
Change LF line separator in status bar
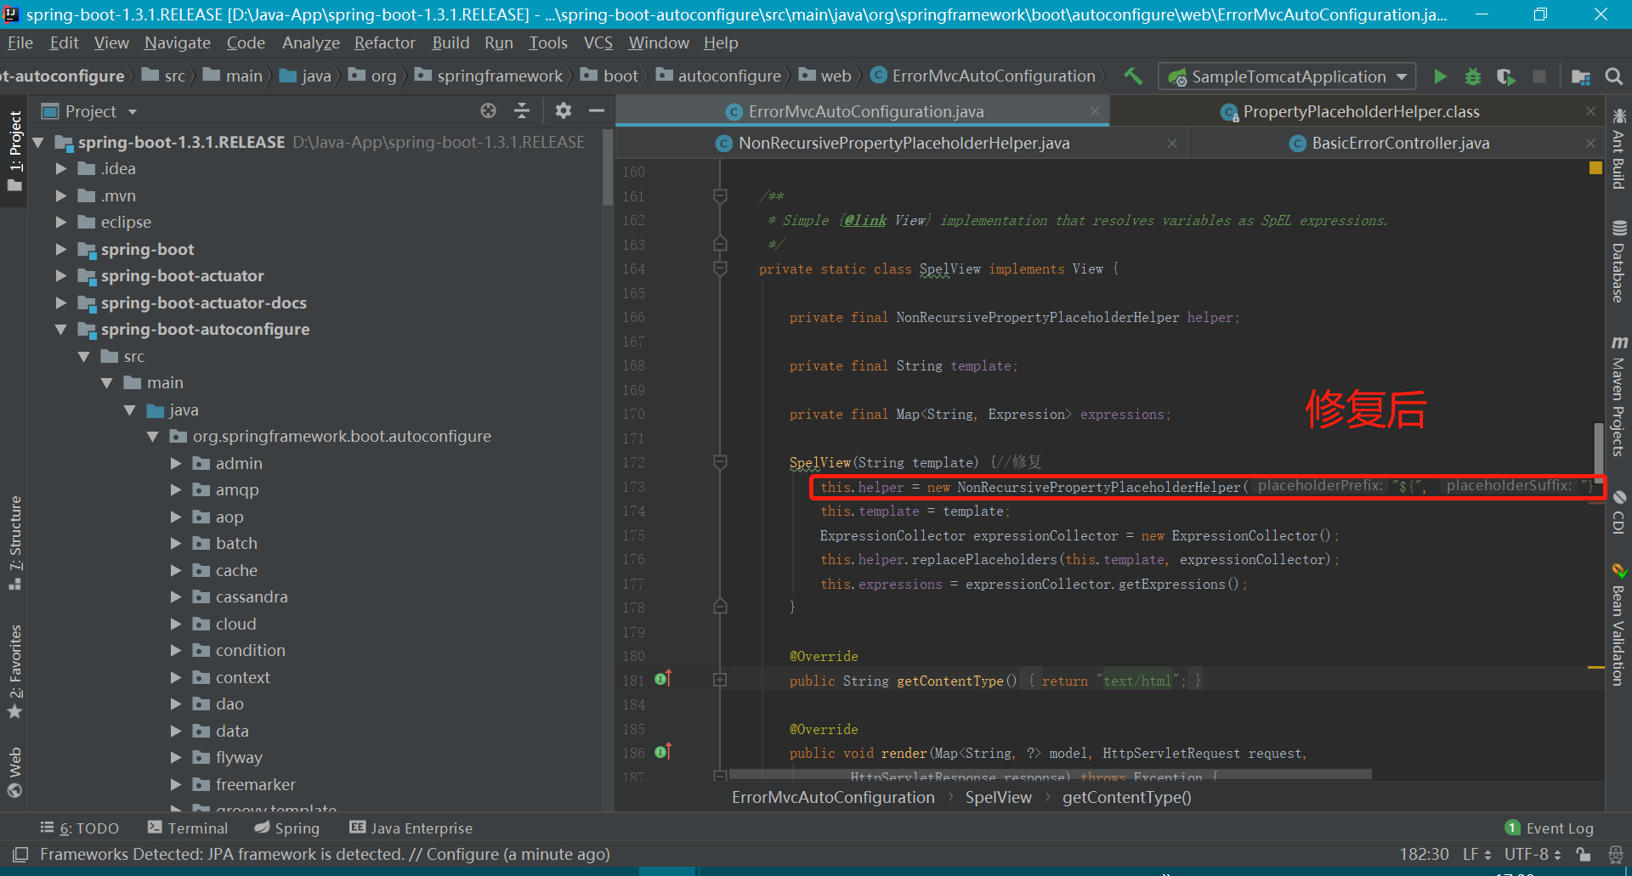1476,854
